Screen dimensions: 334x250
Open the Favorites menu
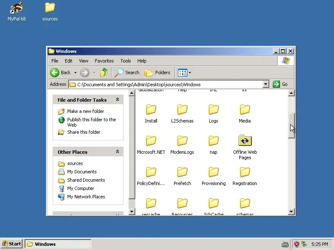click(x=104, y=61)
